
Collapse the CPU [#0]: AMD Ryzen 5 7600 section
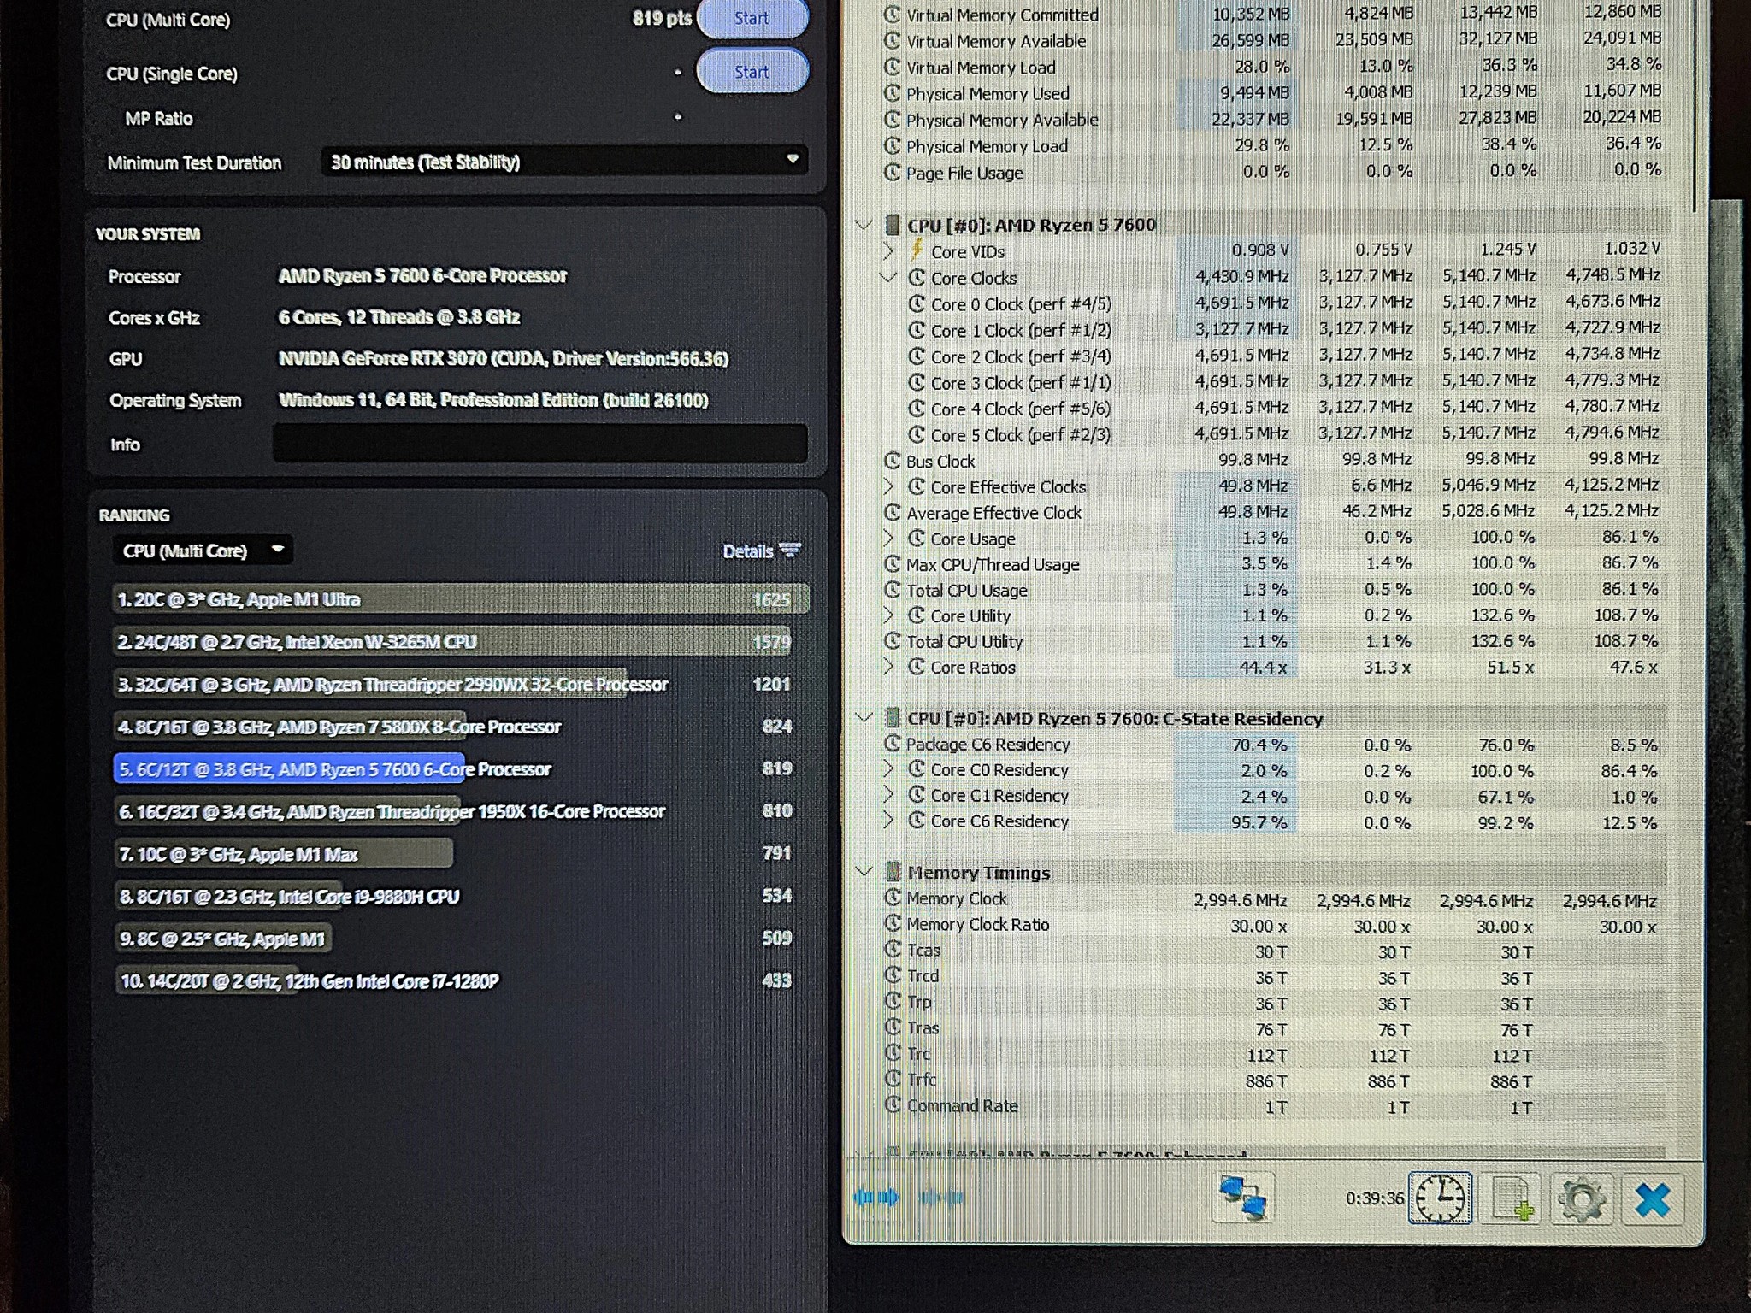click(864, 226)
